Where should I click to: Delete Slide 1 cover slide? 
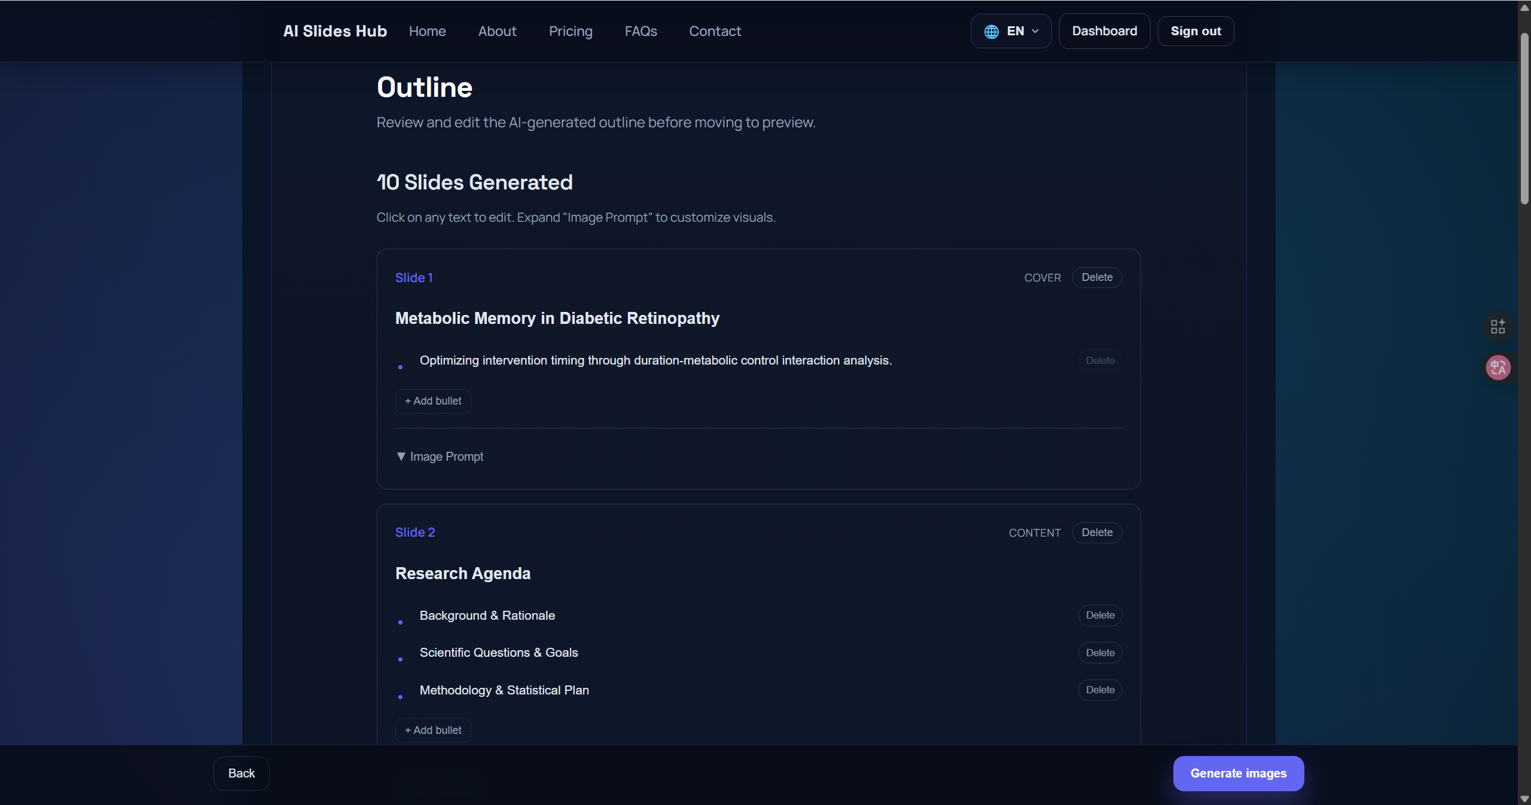[1096, 277]
